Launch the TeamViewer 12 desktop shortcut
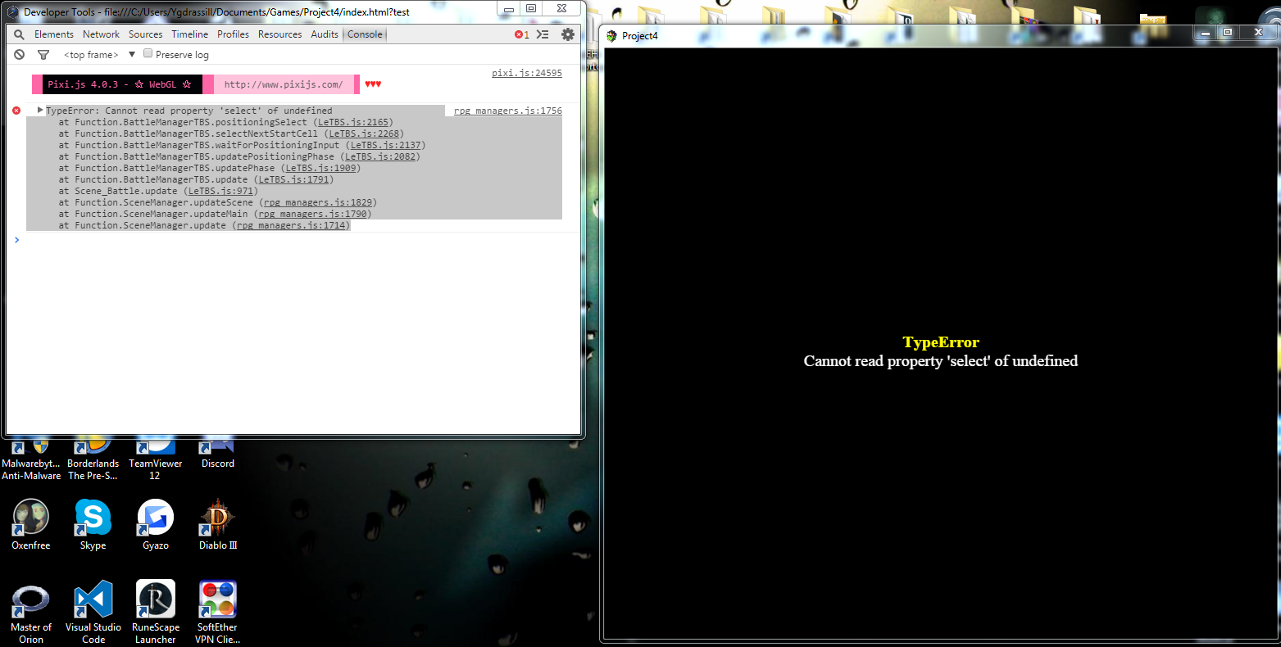The width and height of the screenshot is (1281, 647). coord(155,459)
